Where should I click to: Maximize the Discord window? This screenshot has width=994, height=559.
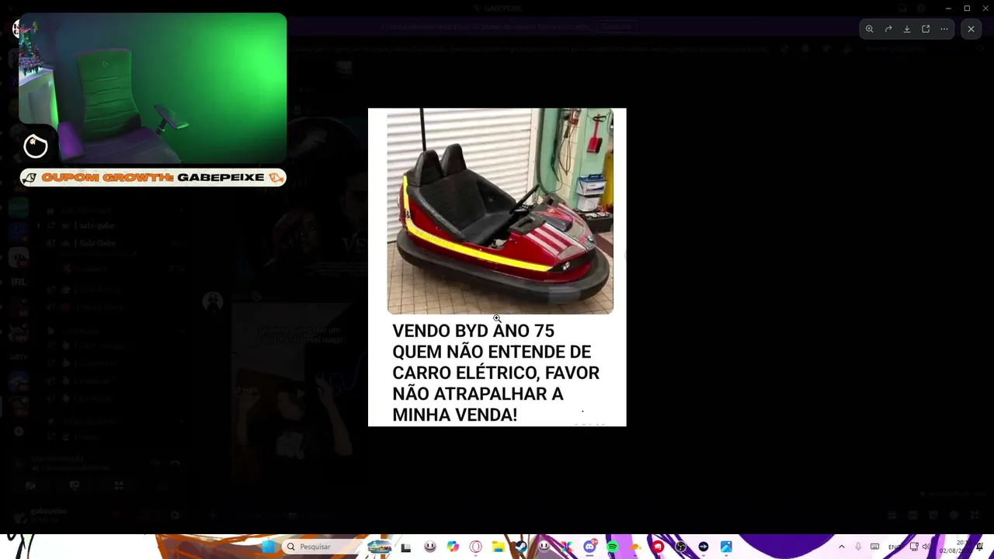click(967, 8)
